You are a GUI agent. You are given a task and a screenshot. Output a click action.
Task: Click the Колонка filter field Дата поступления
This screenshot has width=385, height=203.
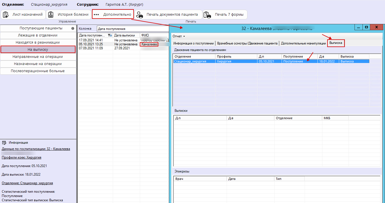(x=133, y=29)
